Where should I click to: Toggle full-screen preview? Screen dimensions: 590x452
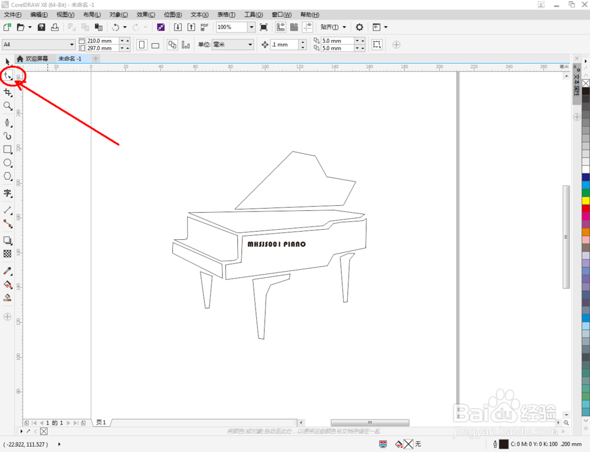(264, 27)
